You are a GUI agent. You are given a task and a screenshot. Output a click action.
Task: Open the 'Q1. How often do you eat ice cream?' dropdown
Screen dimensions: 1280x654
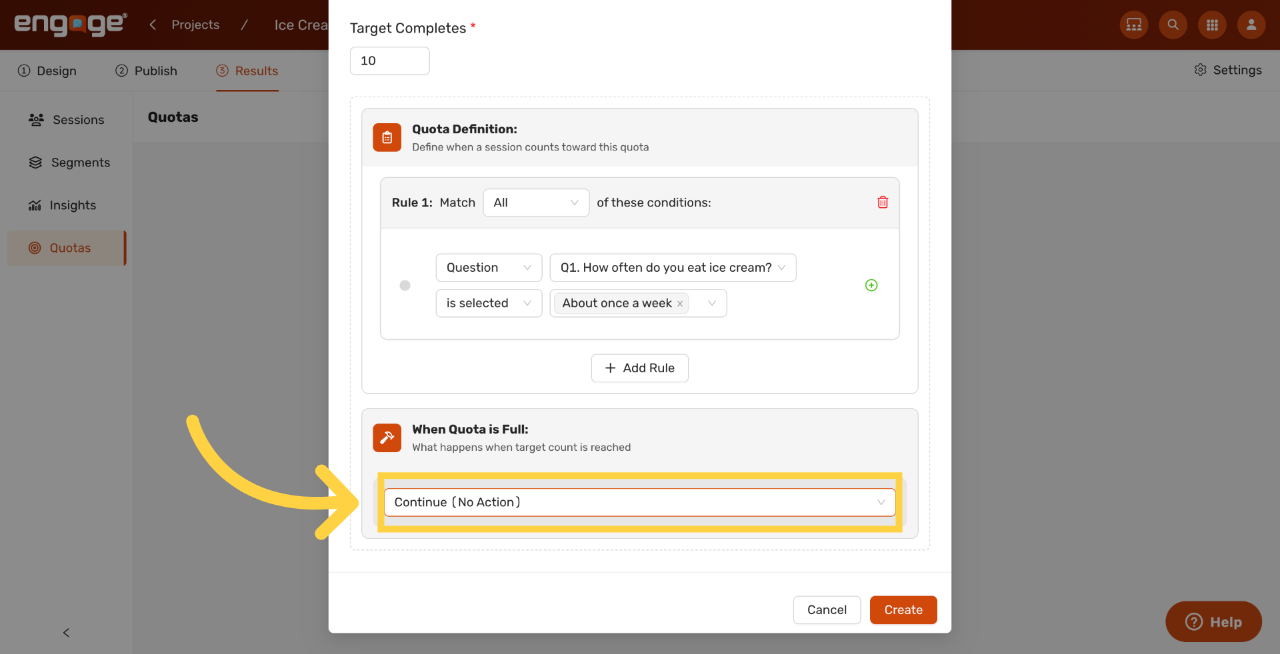pos(673,268)
